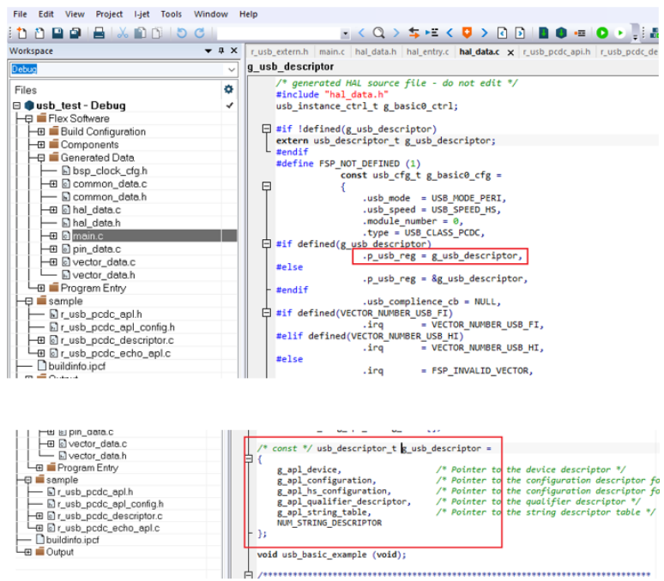Fold the #if !defined(g_usb_descriptor) block
The height and width of the screenshot is (581, 664).
click(266, 129)
